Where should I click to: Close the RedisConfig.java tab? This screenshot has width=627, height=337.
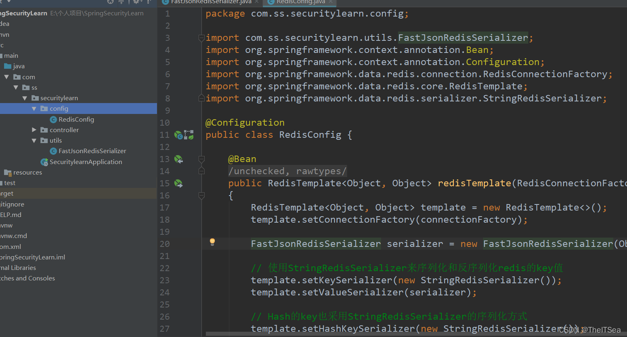point(330,2)
